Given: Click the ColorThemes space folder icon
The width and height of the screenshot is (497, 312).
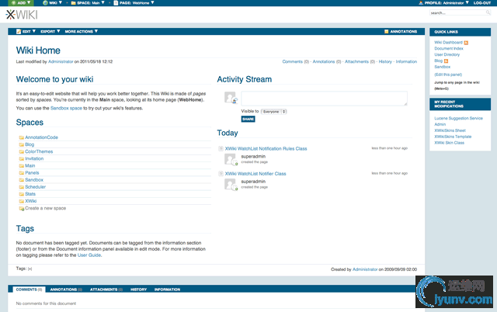Looking at the screenshot, I should 21,151.
